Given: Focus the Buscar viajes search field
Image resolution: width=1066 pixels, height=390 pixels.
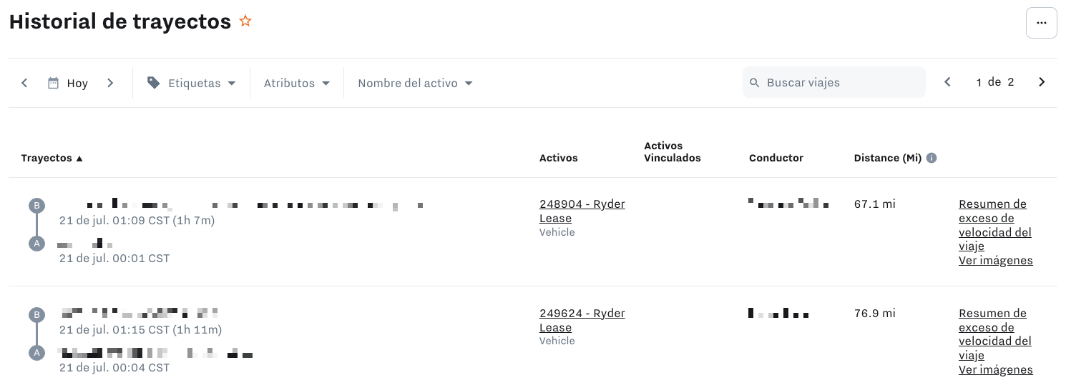Looking at the screenshot, I should [x=834, y=82].
